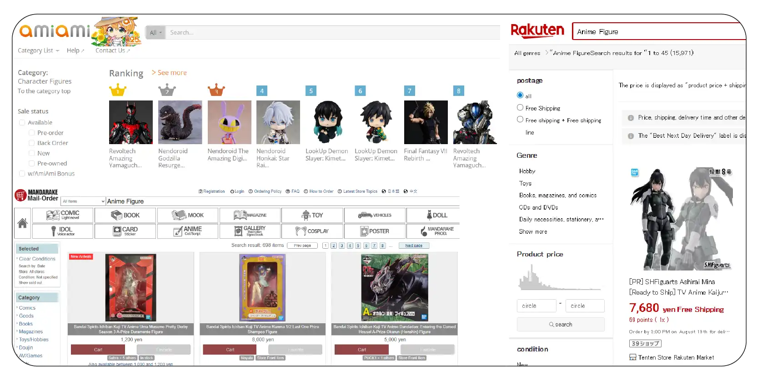Open the Nendoroid Godzilla ranking thumbnail

pyautogui.click(x=180, y=122)
